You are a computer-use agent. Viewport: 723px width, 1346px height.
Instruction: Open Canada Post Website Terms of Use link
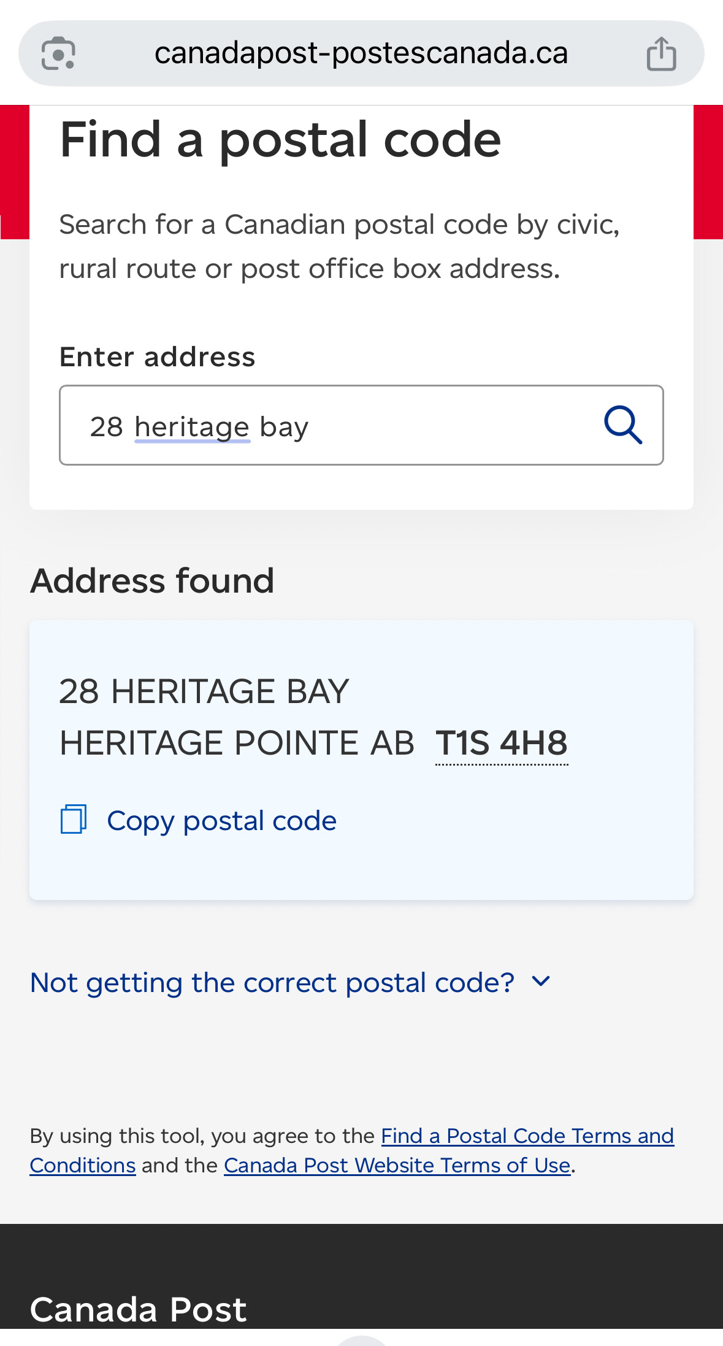[397, 1166]
